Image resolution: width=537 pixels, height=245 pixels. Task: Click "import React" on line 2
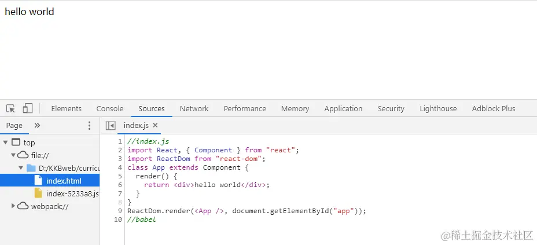coord(152,150)
